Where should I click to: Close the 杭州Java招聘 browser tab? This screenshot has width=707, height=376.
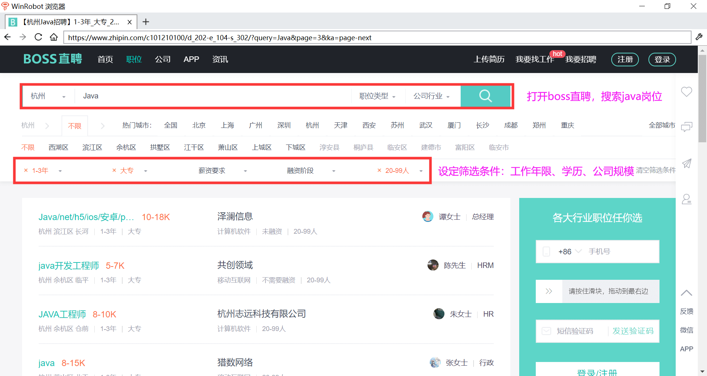130,22
